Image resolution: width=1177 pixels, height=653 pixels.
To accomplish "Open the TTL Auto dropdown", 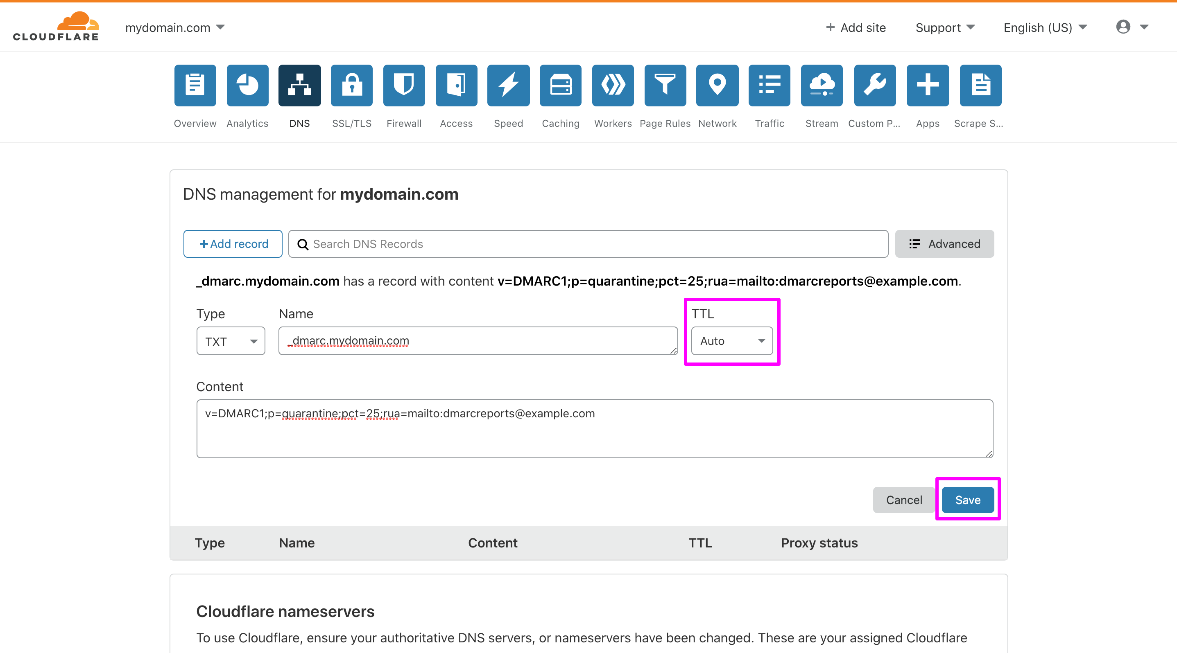I will coord(731,340).
